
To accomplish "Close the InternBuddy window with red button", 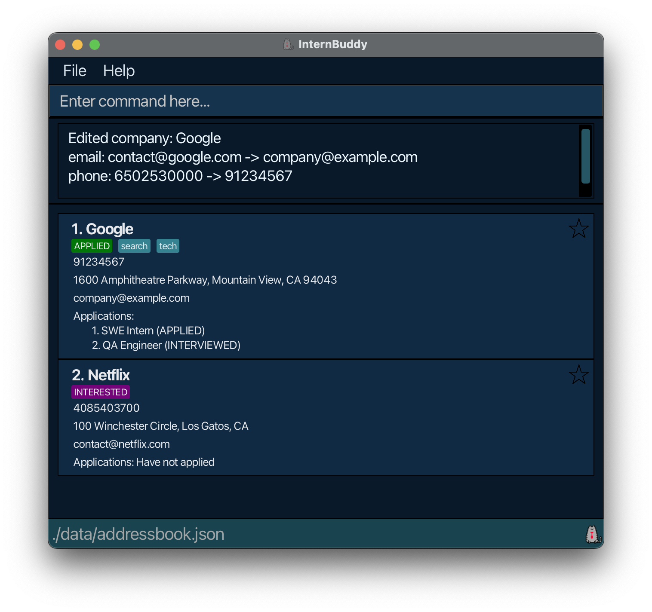I will (60, 45).
